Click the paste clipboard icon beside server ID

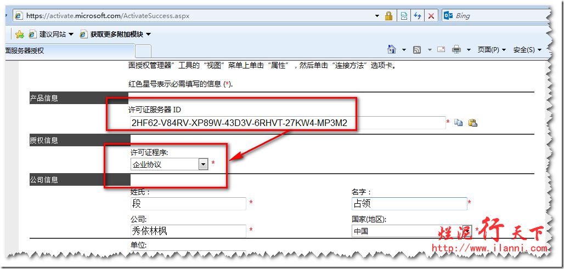pos(472,123)
